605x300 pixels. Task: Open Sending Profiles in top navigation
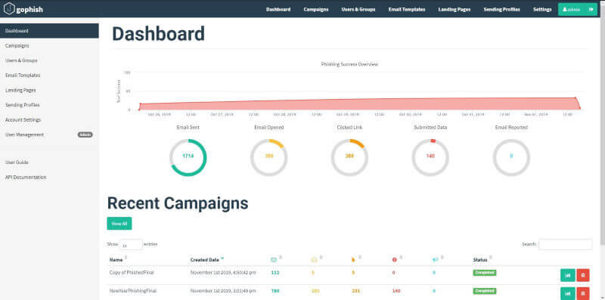[501, 9]
